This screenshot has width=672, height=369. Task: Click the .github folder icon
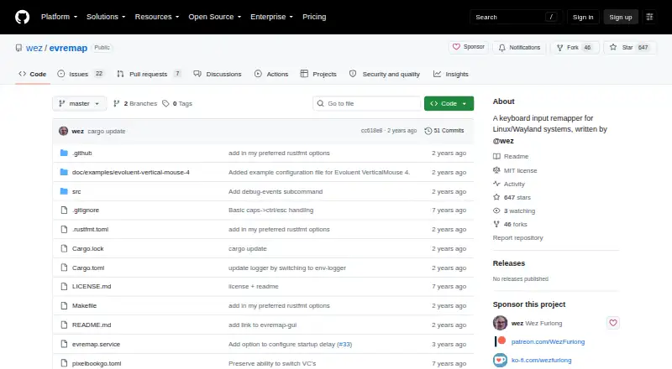[x=64, y=153]
